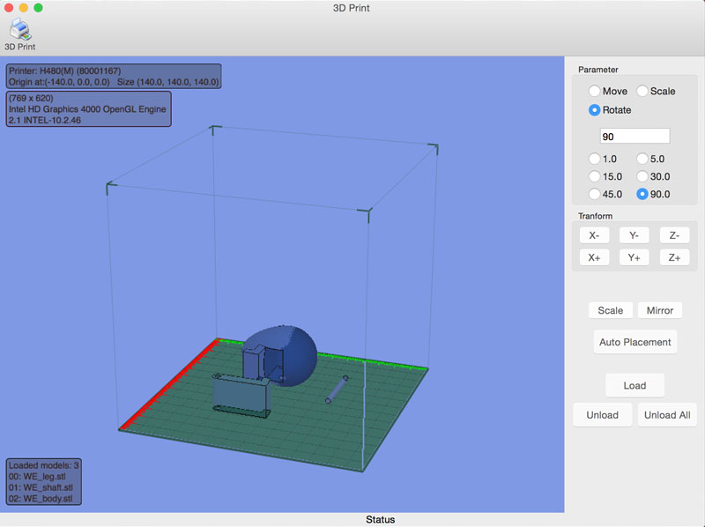Click the Intel HD Graphics 4000 OpenGL Engine text
The image size is (705, 527).
coord(87,108)
